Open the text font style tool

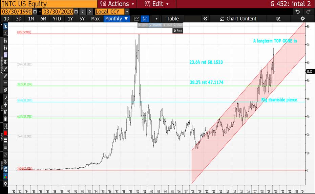pyautogui.click(x=5, y=127)
